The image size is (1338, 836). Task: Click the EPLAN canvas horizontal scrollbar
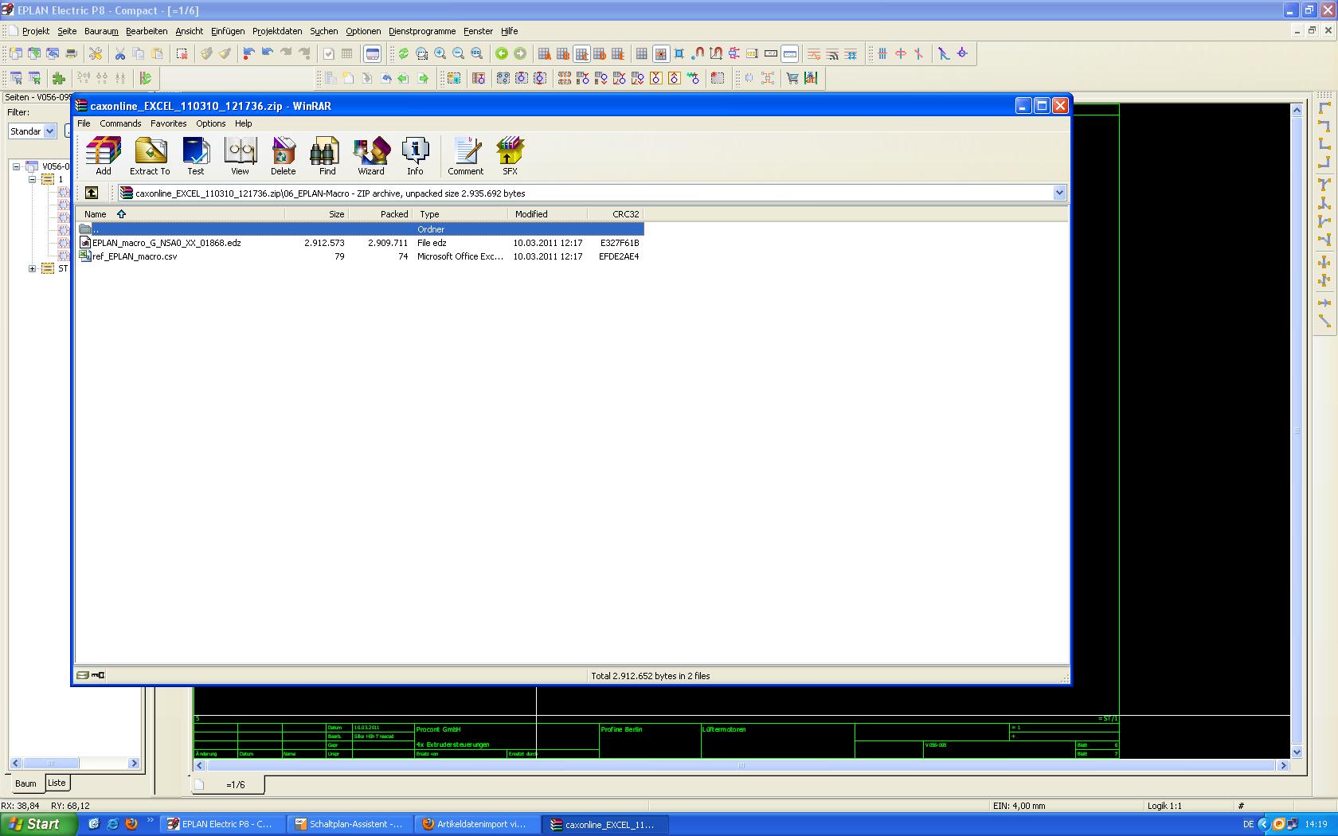point(741,765)
